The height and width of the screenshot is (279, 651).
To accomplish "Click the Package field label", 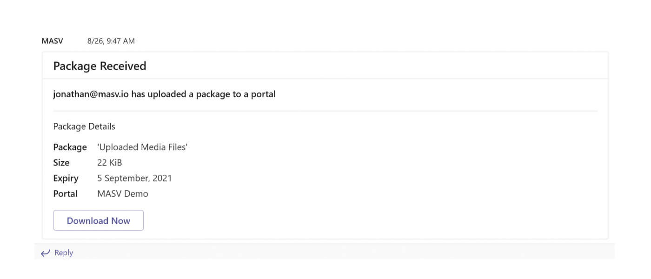I will coord(70,147).
